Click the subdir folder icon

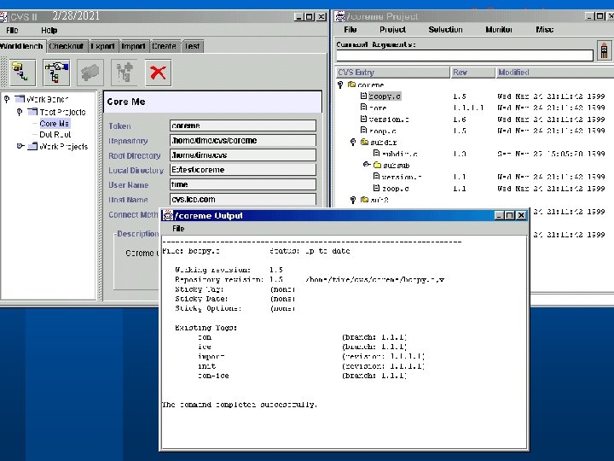pos(365,142)
